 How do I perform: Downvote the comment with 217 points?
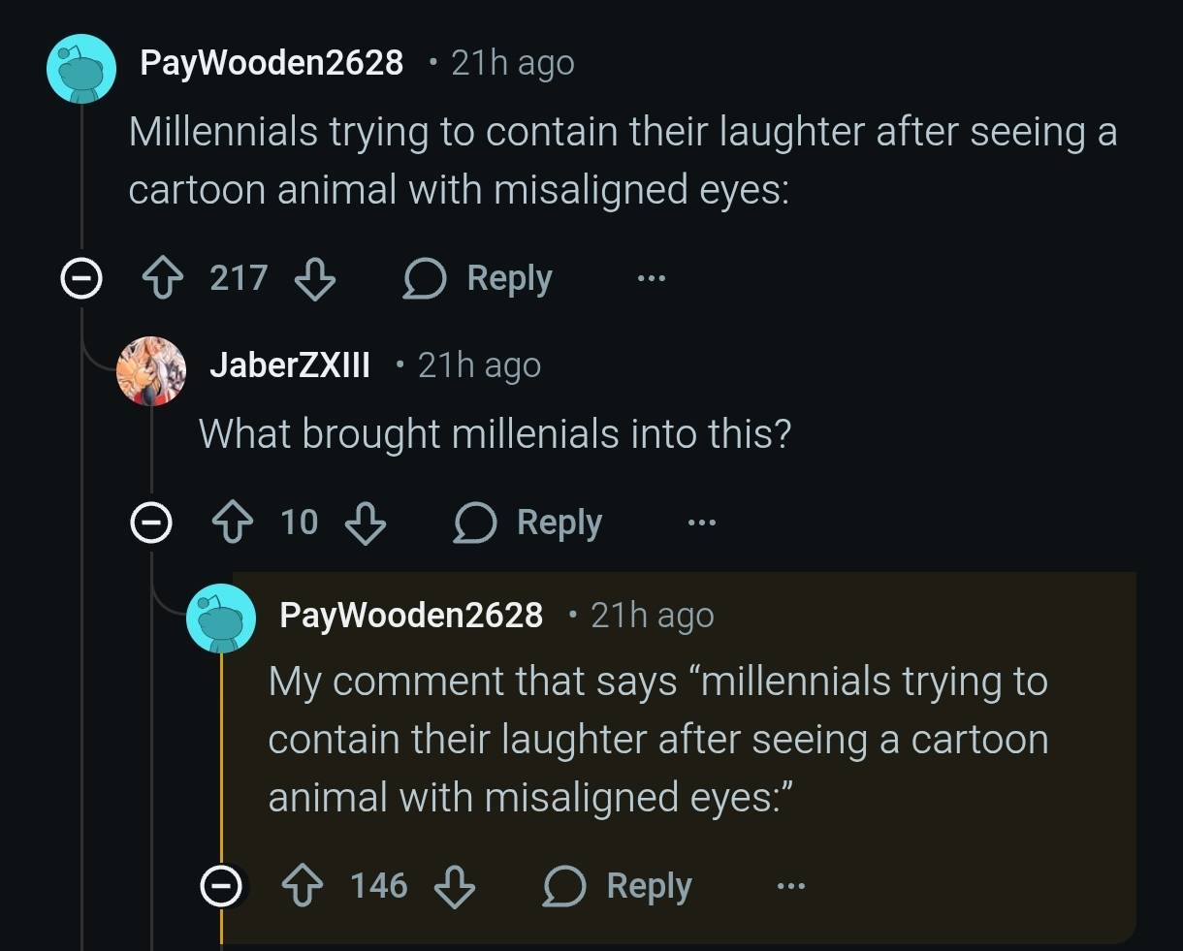click(x=314, y=279)
